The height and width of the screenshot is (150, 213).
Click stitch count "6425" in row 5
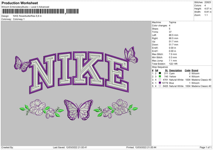click(165, 86)
